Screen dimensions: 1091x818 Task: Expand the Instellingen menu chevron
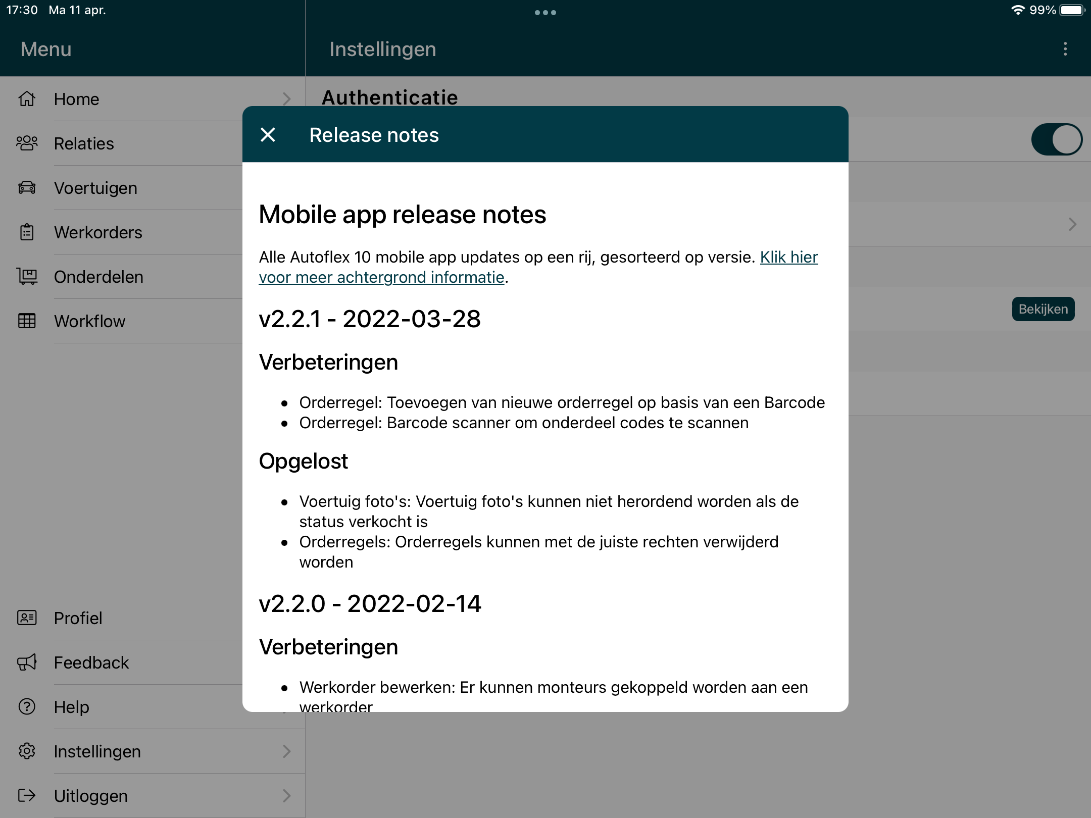coord(286,751)
